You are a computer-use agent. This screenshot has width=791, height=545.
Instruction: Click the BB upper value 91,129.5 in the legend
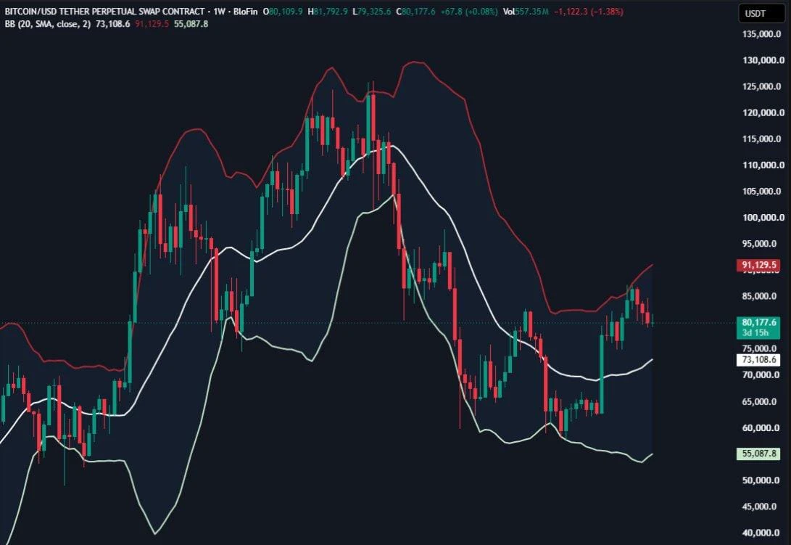coord(152,24)
